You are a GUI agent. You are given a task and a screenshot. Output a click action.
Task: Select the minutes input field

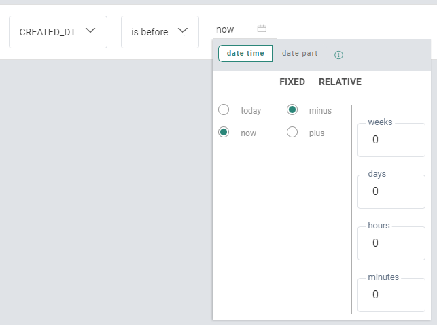click(x=391, y=295)
